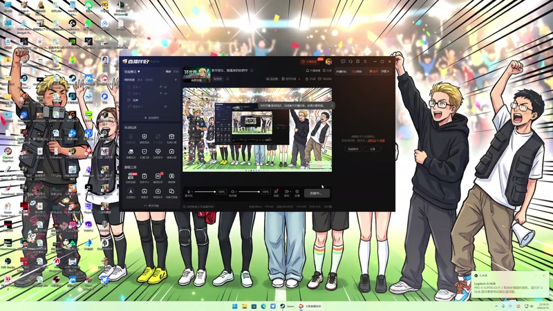Image resolution: width=553 pixels, height=311 pixels.
Task: Add a new scene with the plus icon
Action: 176,79
